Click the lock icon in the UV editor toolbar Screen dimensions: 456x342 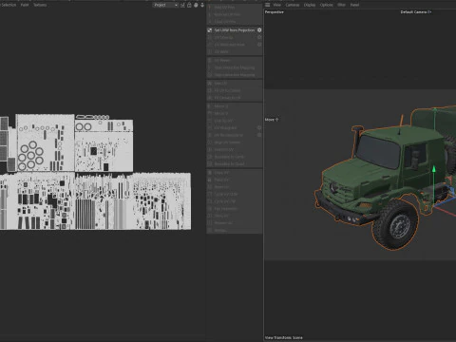[189, 5]
